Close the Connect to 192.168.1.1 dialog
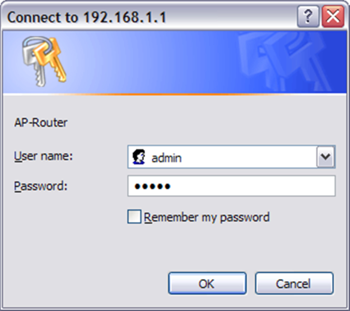 coord(333,17)
